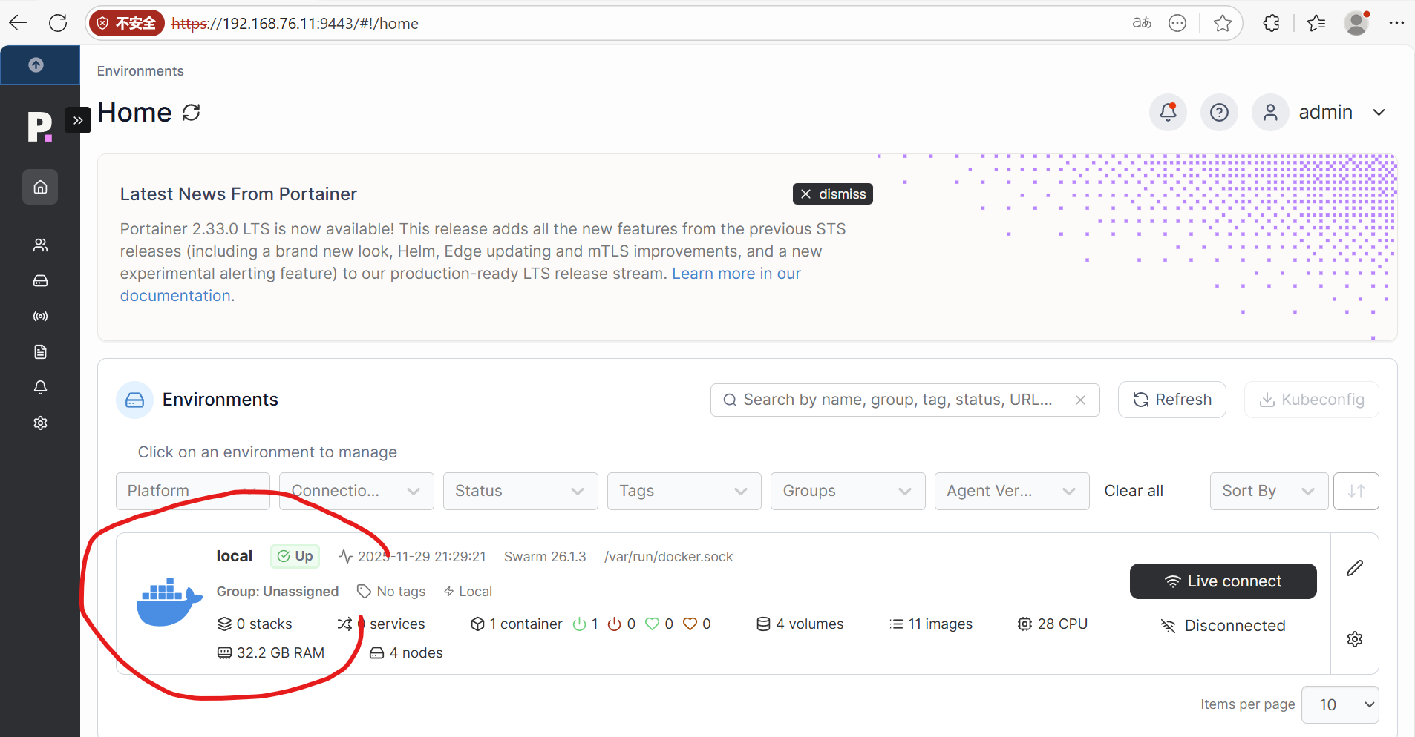This screenshot has height=737, width=1415.
Task: Bookmark this page with star icon
Action: click(1223, 23)
